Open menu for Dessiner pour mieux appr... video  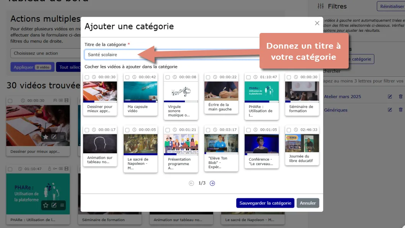[62, 137]
